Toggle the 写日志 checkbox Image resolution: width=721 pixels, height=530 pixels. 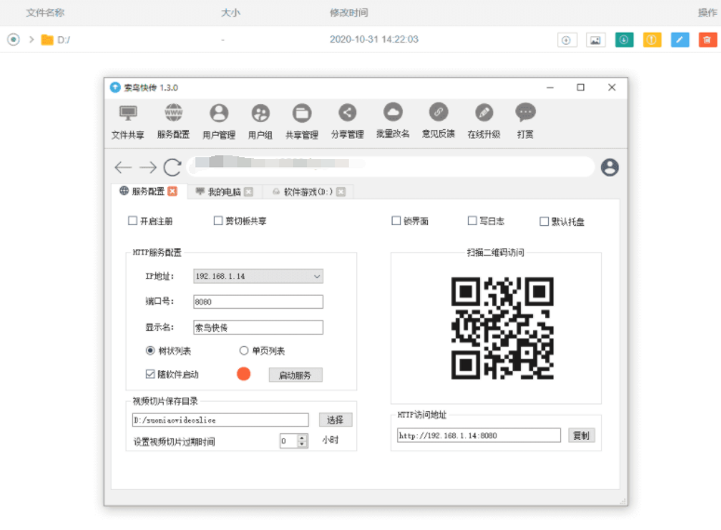click(x=472, y=220)
